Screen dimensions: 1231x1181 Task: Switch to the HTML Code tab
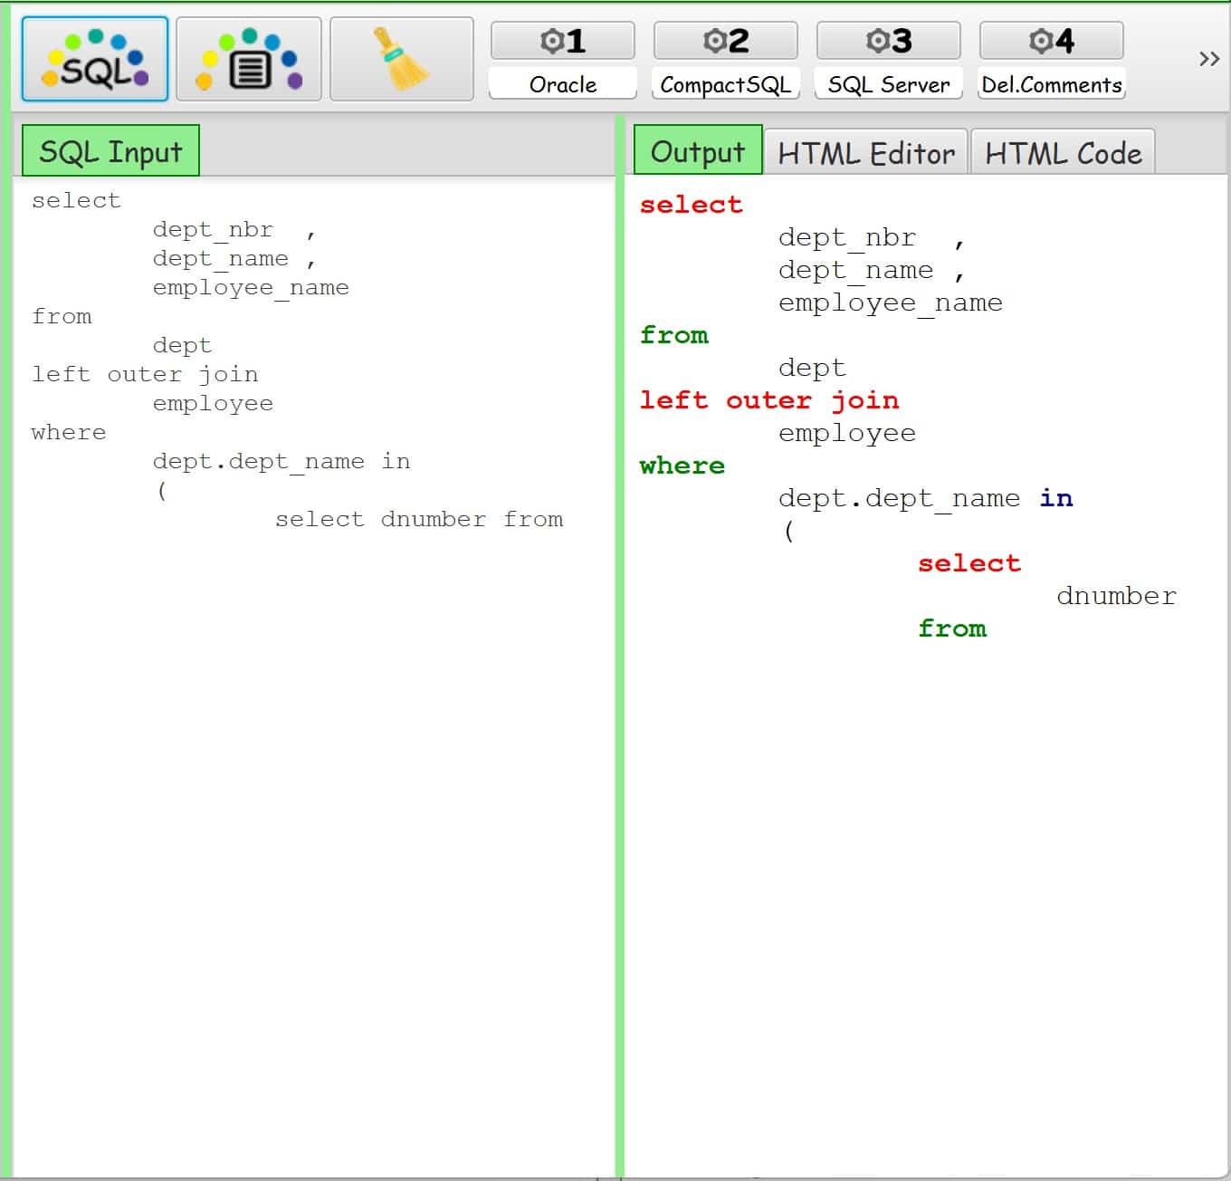[1063, 153]
